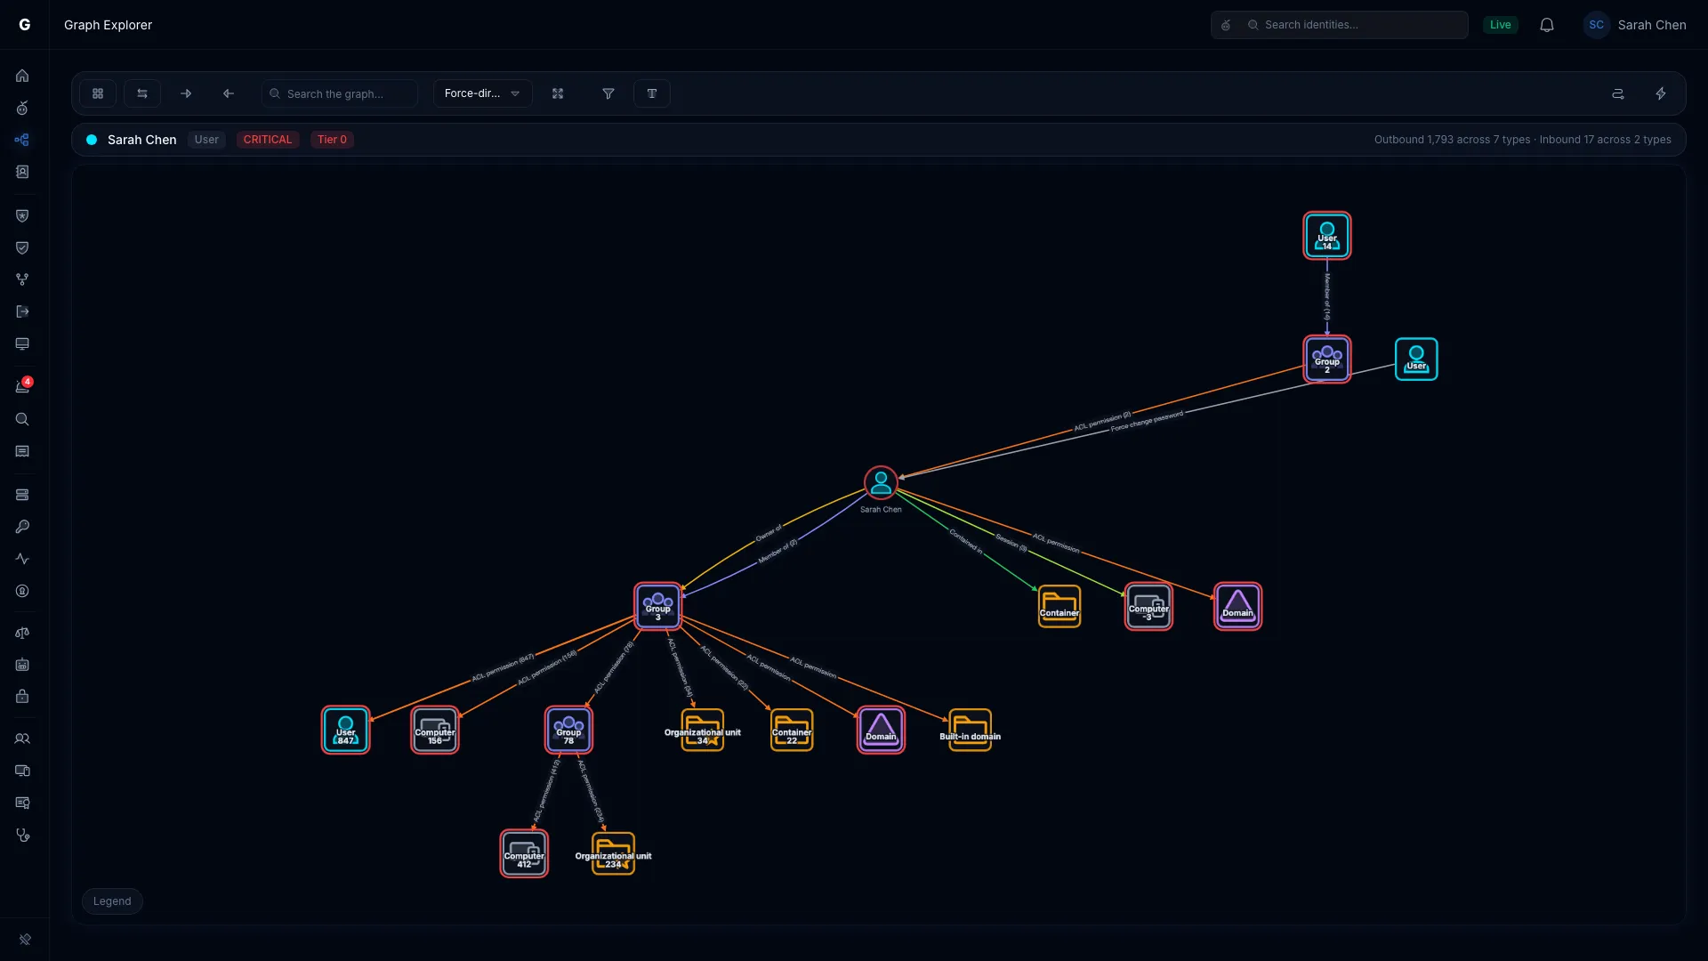
Task: Select the Group 3 node
Action: [x=658, y=607]
